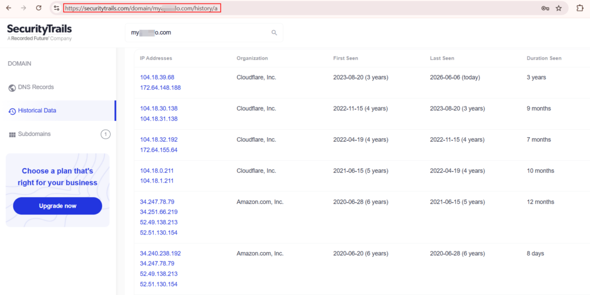Click Last Seen 2026-06-06 (today)

(455, 78)
